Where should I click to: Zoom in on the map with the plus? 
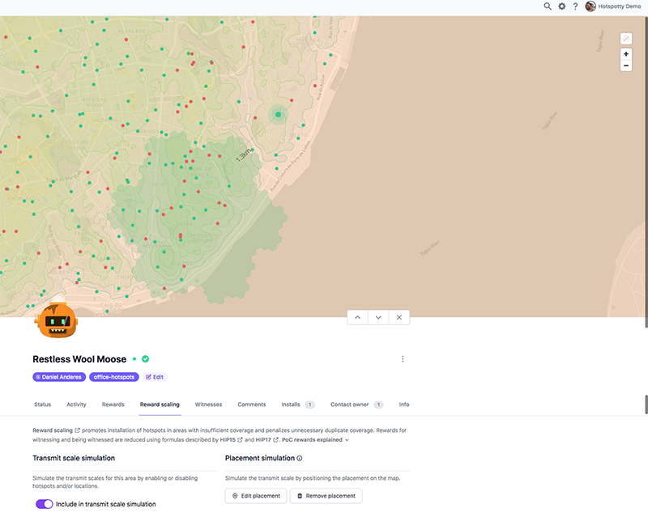tap(625, 53)
